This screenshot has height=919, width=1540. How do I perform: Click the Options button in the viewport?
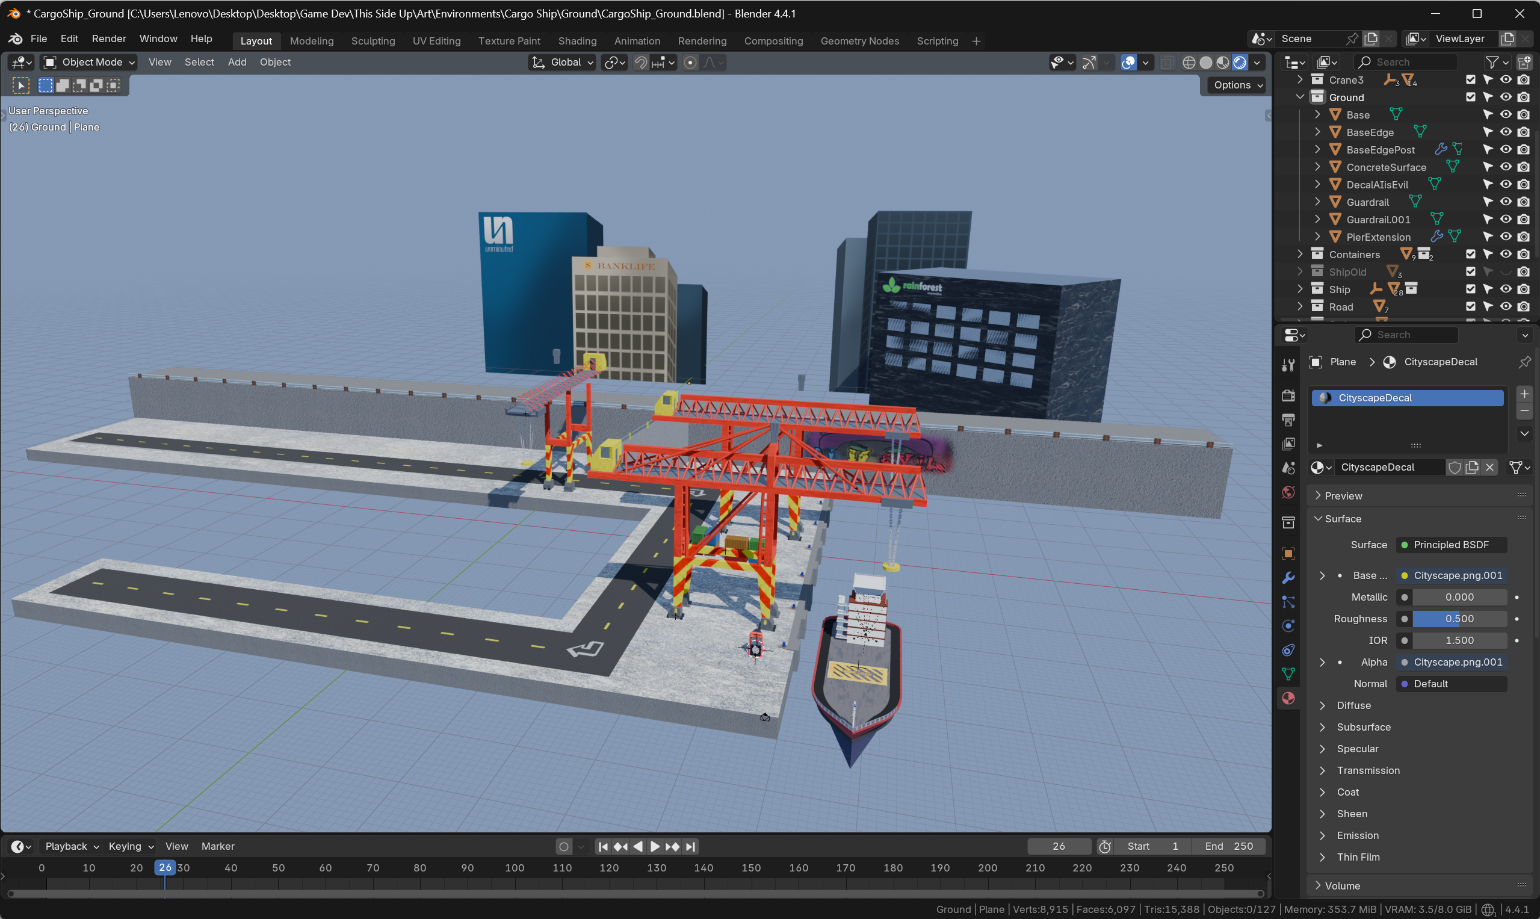click(1237, 85)
